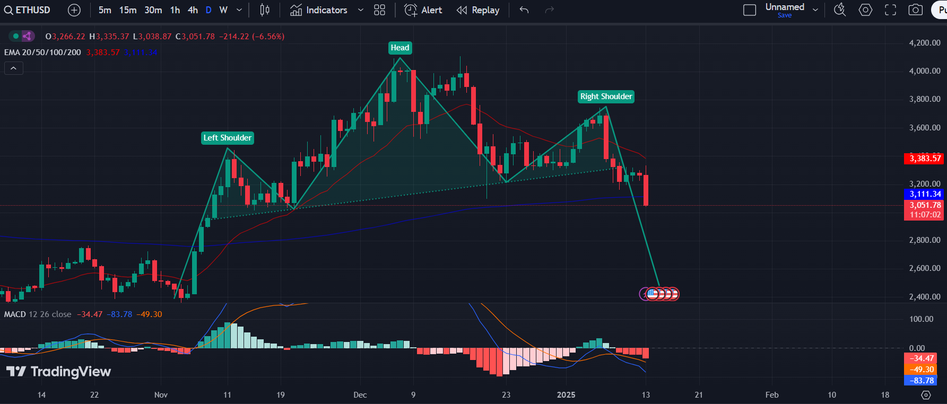Click the Unnamed layout name
This screenshot has width=947, height=404.
tap(785, 7)
